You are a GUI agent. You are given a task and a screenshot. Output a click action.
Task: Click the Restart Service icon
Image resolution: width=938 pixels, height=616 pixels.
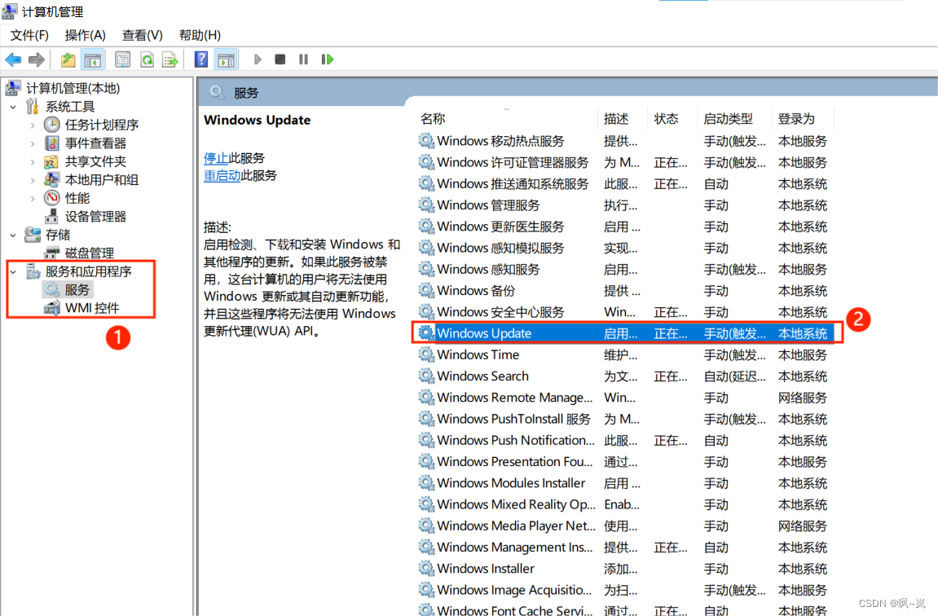pos(328,59)
